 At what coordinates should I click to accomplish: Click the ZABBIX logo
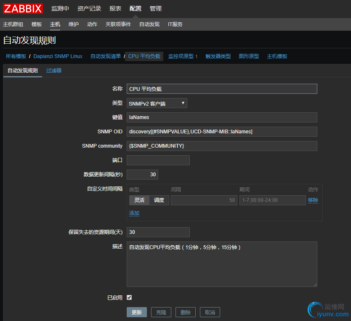(x=23, y=9)
